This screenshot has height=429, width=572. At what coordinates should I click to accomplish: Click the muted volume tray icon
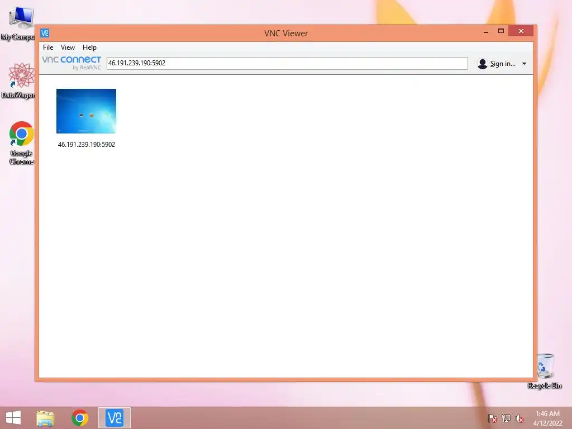[x=519, y=418]
